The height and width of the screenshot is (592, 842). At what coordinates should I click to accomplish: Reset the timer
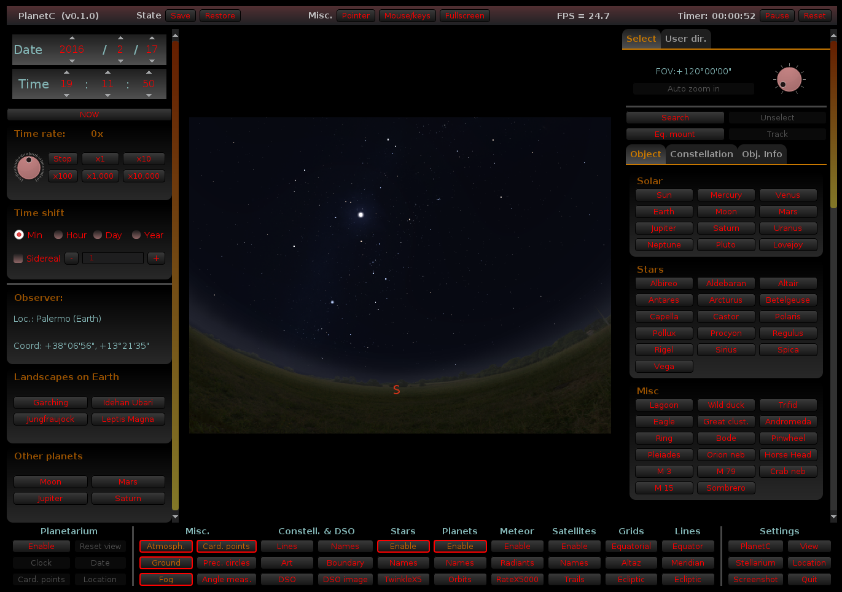(814, 16)
